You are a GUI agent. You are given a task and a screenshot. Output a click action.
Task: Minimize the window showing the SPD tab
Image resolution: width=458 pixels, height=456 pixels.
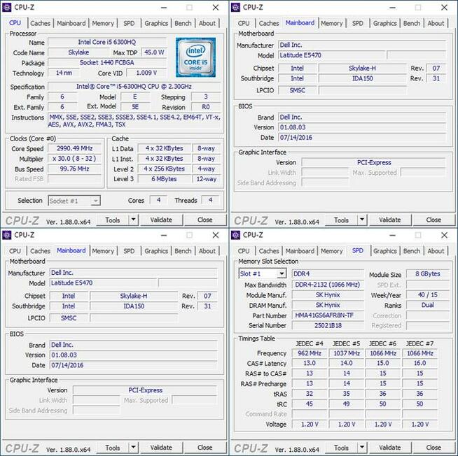click(x=393, y=235)
